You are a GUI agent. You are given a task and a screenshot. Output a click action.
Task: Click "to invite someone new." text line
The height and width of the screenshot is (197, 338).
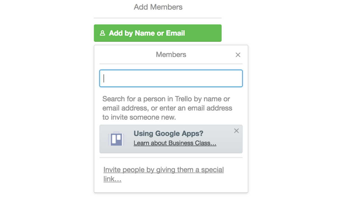tap(139, 117)
